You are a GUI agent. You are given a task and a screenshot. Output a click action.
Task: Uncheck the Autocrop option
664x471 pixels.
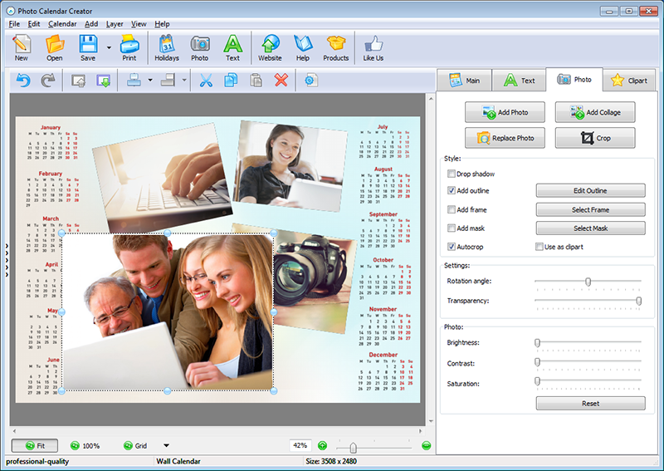click(x=452, y=247)
